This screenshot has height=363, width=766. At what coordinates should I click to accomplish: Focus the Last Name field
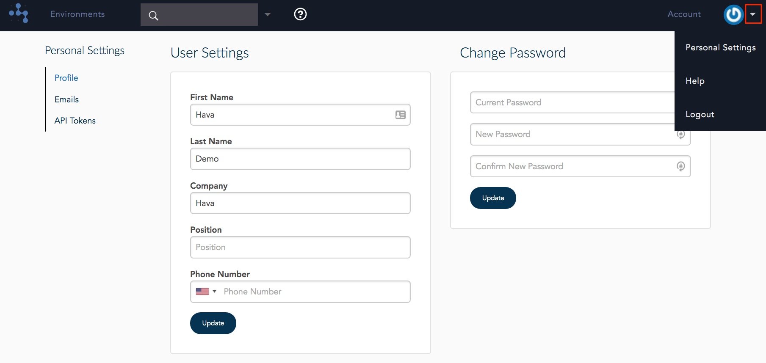[300, 159]
